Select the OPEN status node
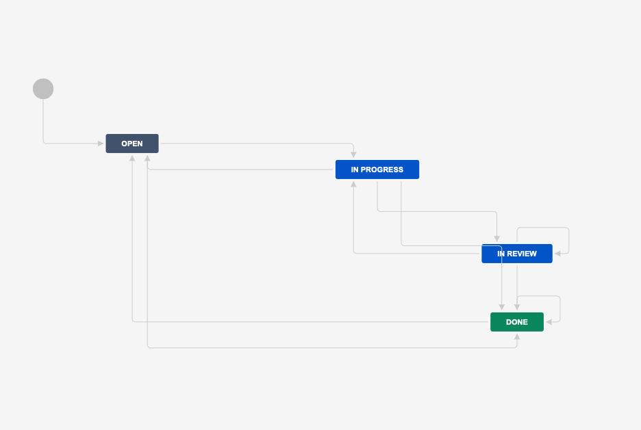Screen dimensions: 641x430 click(x=131, y=144)
